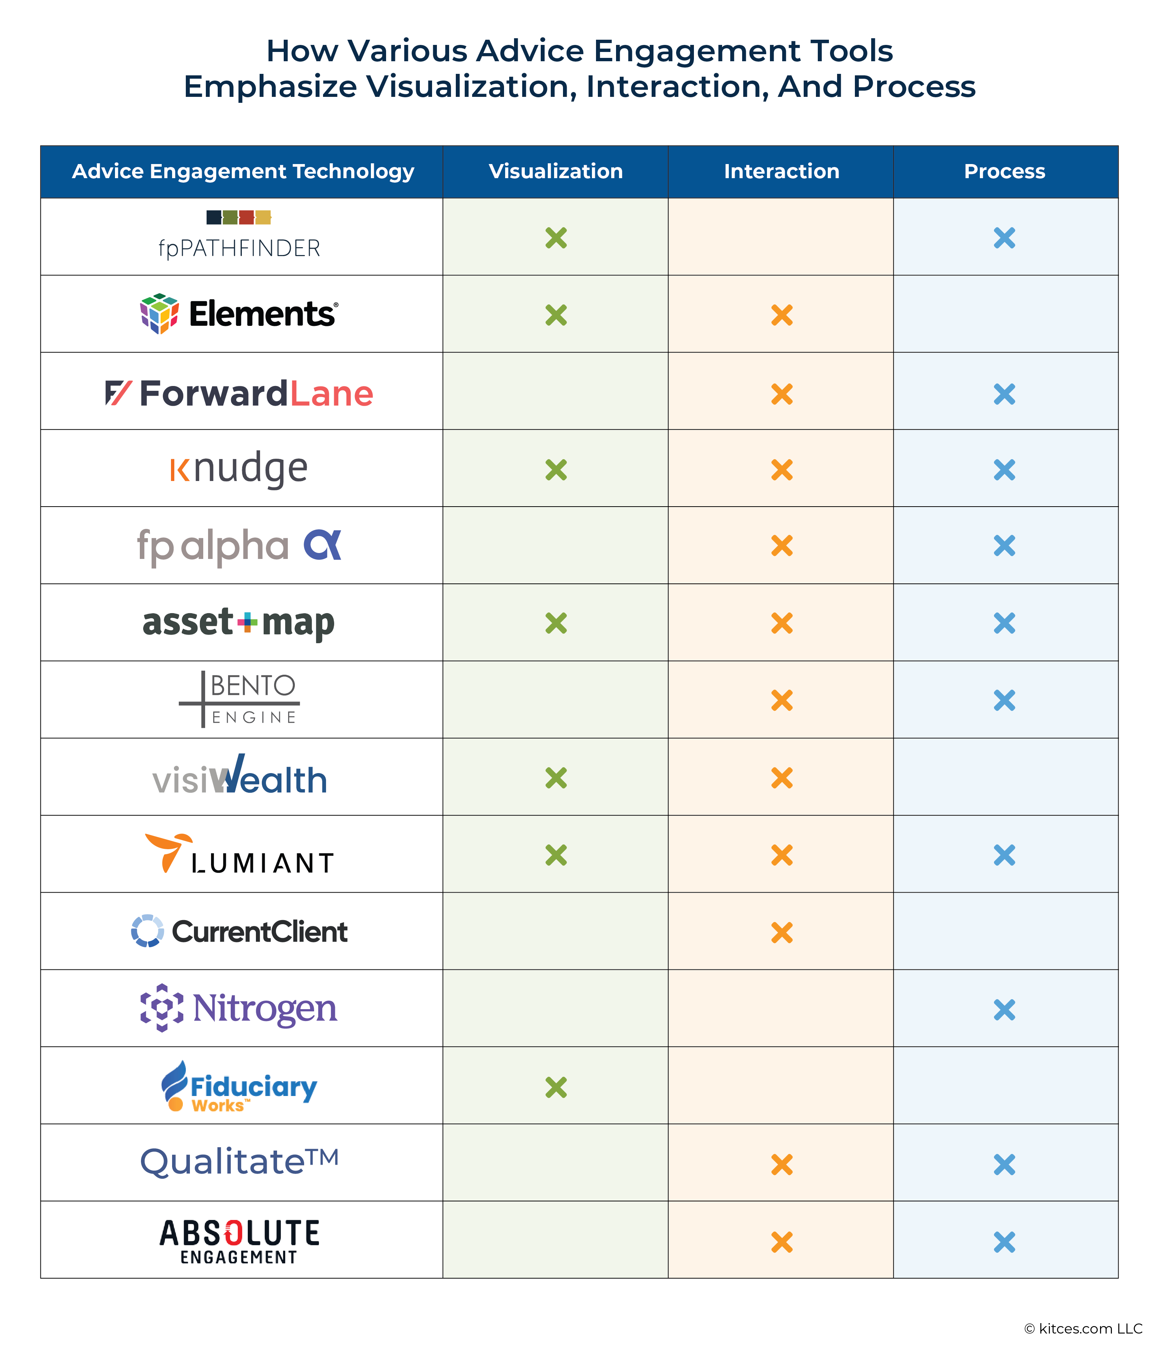Click the Bento Engine logo
The width and height of the screenshot is (1159, 1348).
click(239, 699)
